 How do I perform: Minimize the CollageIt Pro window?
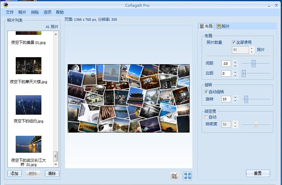coord(269,6)
